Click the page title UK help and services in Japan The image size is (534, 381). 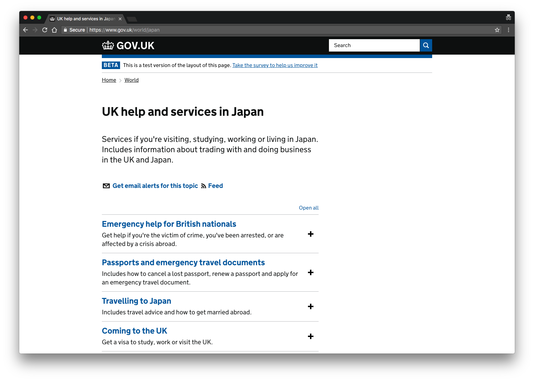tap(183, 112)
